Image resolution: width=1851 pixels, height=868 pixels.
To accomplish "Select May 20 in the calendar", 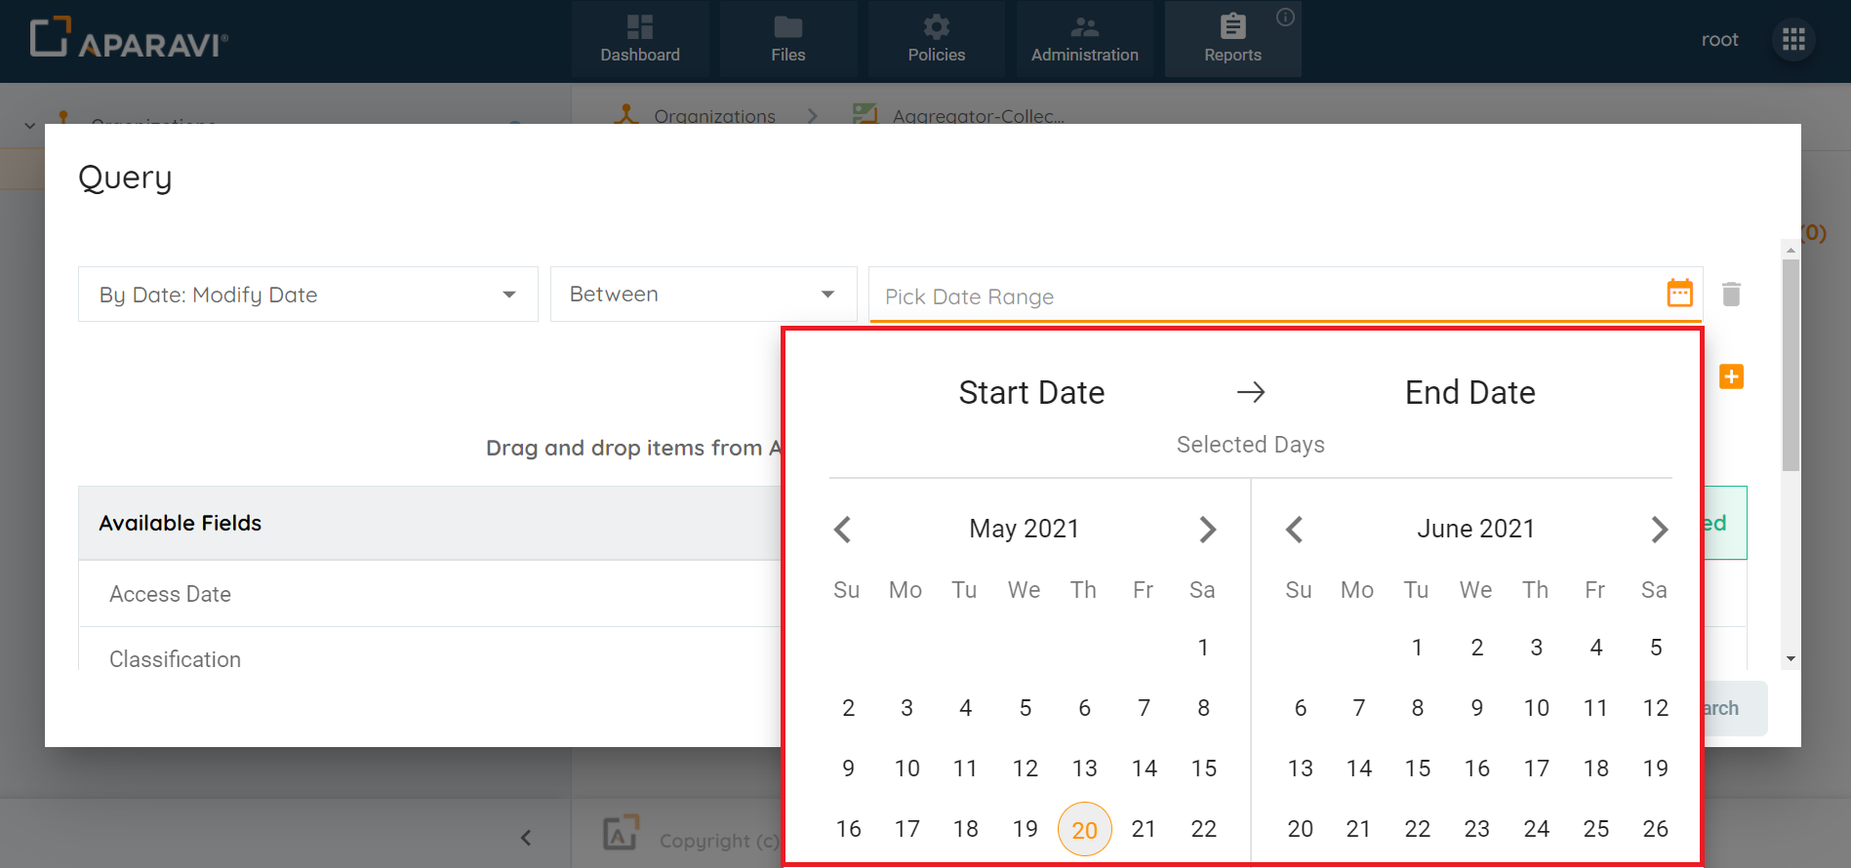I will pos(1084,829).
